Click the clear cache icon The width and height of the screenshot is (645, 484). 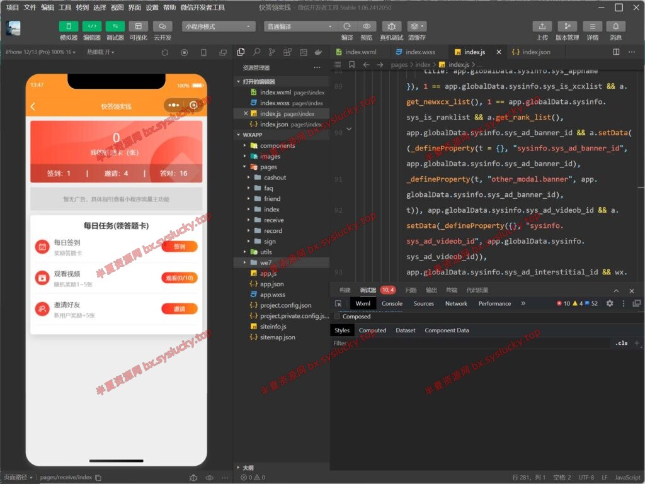click(x=417, y=26)
